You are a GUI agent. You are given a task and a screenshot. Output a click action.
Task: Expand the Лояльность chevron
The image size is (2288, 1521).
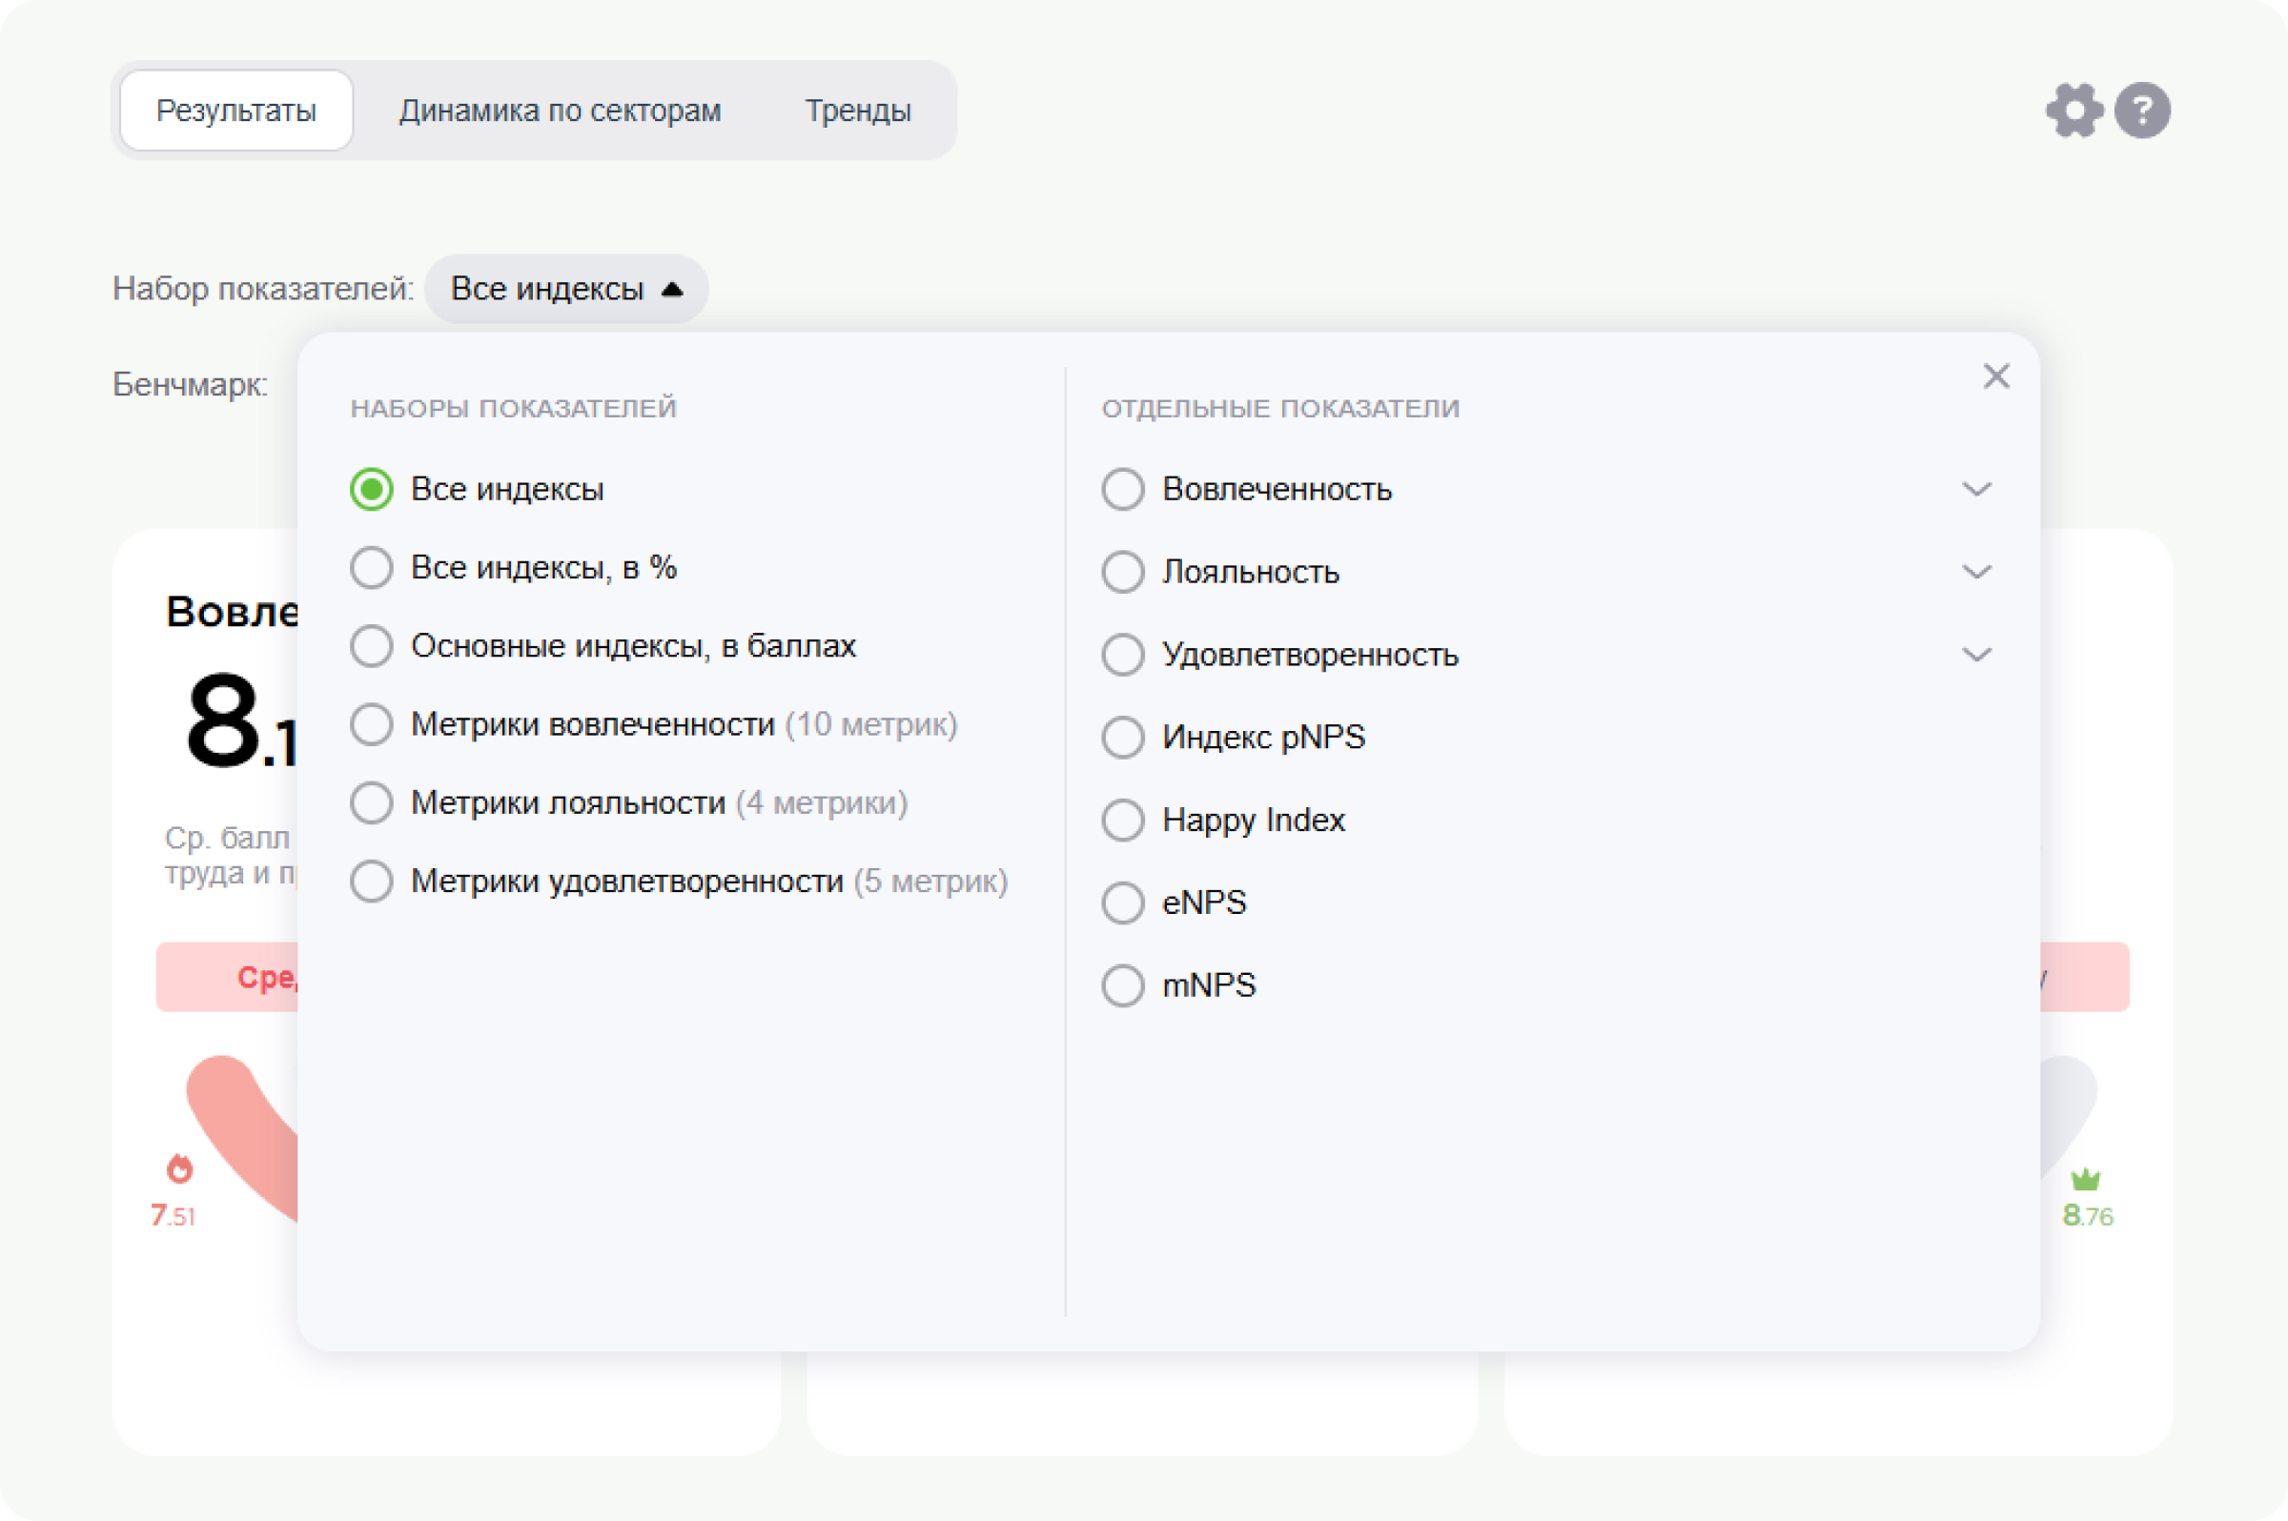[x=1975, y=572]
